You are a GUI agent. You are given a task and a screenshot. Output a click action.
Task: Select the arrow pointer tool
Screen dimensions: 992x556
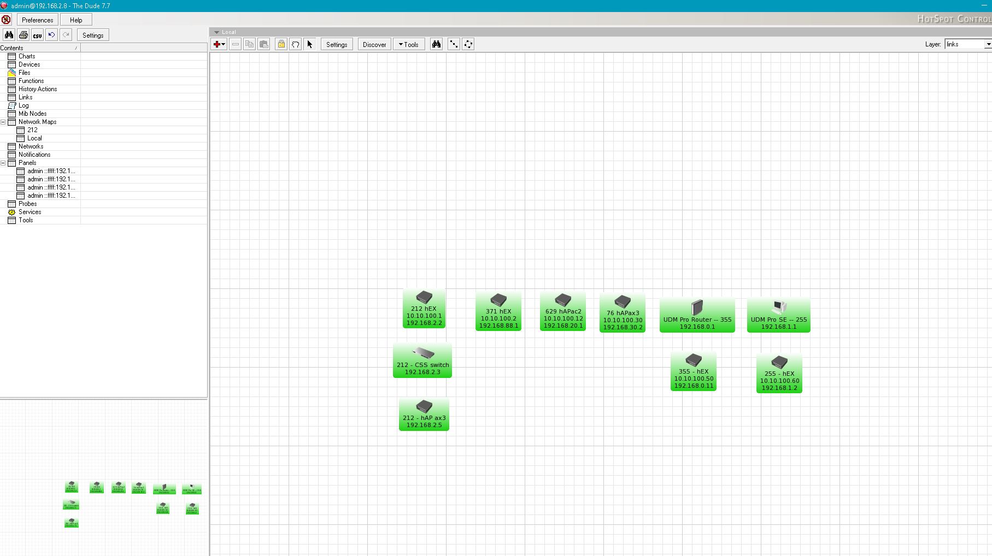coord(309,44)
